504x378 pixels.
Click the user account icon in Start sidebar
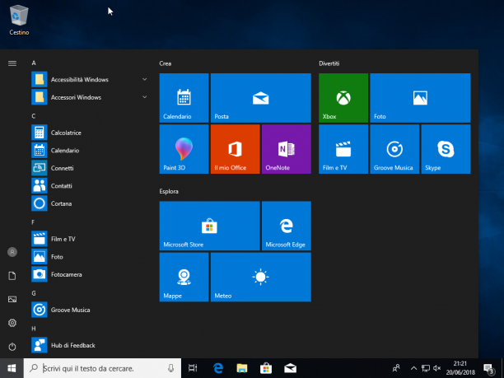12,252
